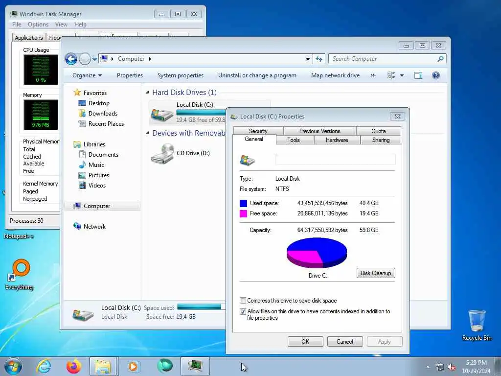This screenshot has height=376, width=501.
Task: Click the Drive C pie chart
Action: pos(317,253)
